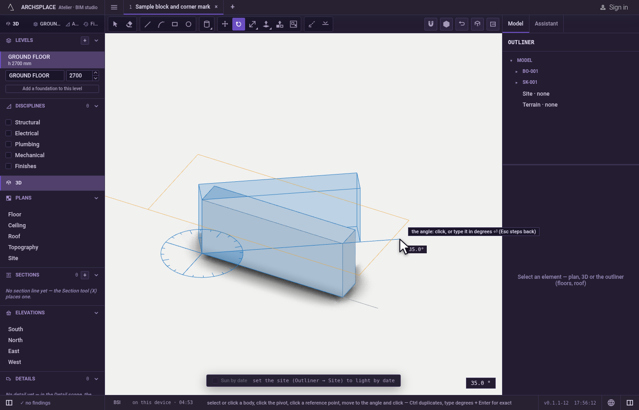Toggle the left panel from status bar
Screen dimensions: 639x410
pos(9,403)
